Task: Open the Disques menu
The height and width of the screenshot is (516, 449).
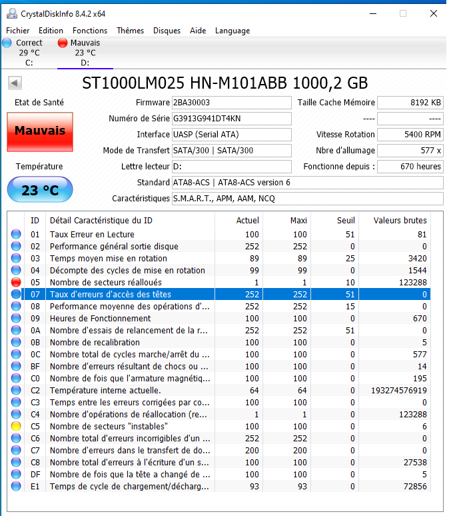Action: pyautogui.click(x=167, y=31)
